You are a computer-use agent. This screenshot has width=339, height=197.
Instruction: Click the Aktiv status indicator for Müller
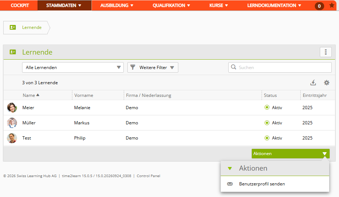pyautogui.click(x=267, y=123)
